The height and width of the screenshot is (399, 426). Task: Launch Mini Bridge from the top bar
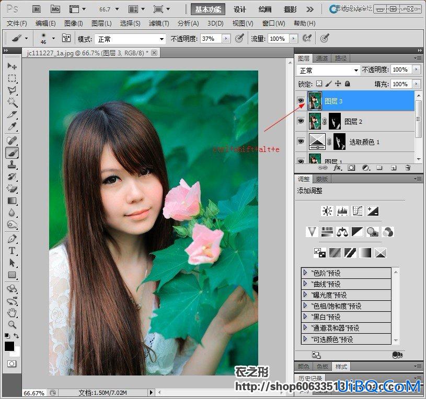(55, 9)
